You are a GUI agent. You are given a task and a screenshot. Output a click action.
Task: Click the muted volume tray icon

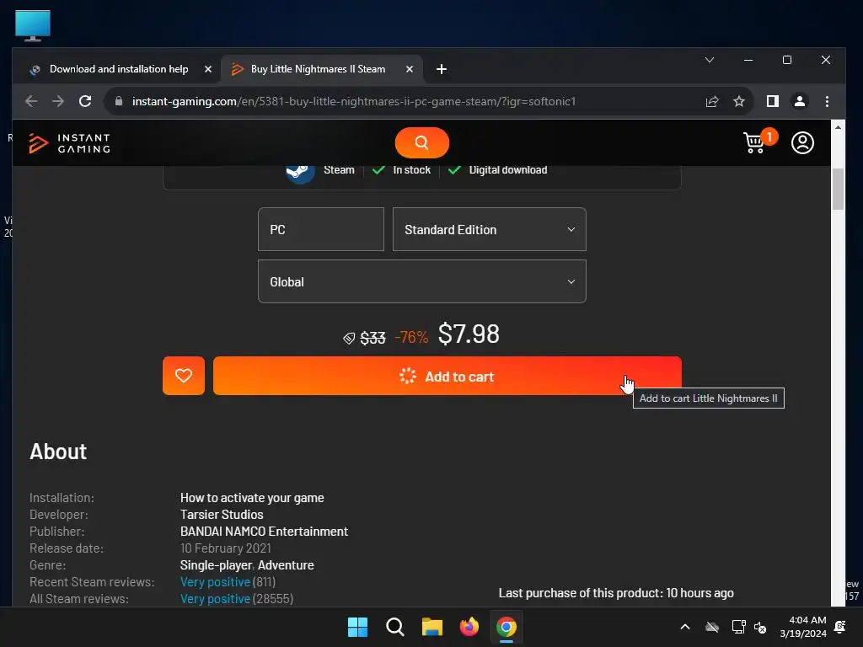tap(760, 627)
